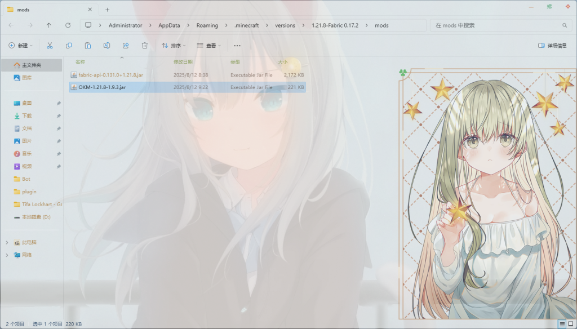
Task: Click the Share icon in toolbar
Action: coord(126,46)
